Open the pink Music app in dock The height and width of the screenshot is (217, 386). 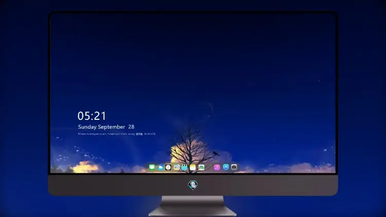(x=217, y=167)
